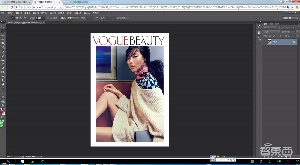This screenshot has height=165, width=300.
Task: Switch to the Channels panel tab
Action: coord(271,24)
